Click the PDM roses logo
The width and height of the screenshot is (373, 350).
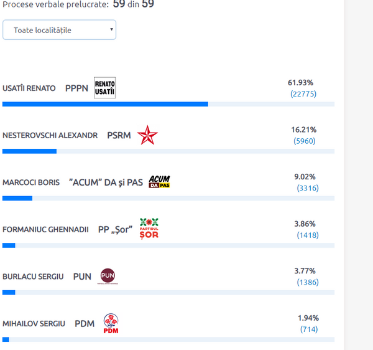click(x=111, y=323)
